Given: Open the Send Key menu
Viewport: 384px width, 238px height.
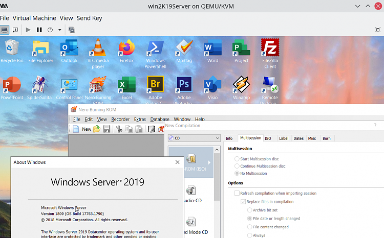Looking at the screenshot, I should coord(90,18).
